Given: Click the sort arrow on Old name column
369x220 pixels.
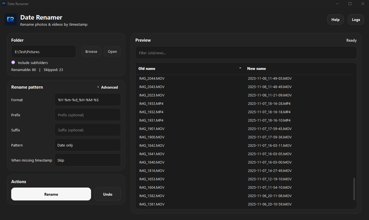Looking at the screenshot, I should click(x=240, y=68).
